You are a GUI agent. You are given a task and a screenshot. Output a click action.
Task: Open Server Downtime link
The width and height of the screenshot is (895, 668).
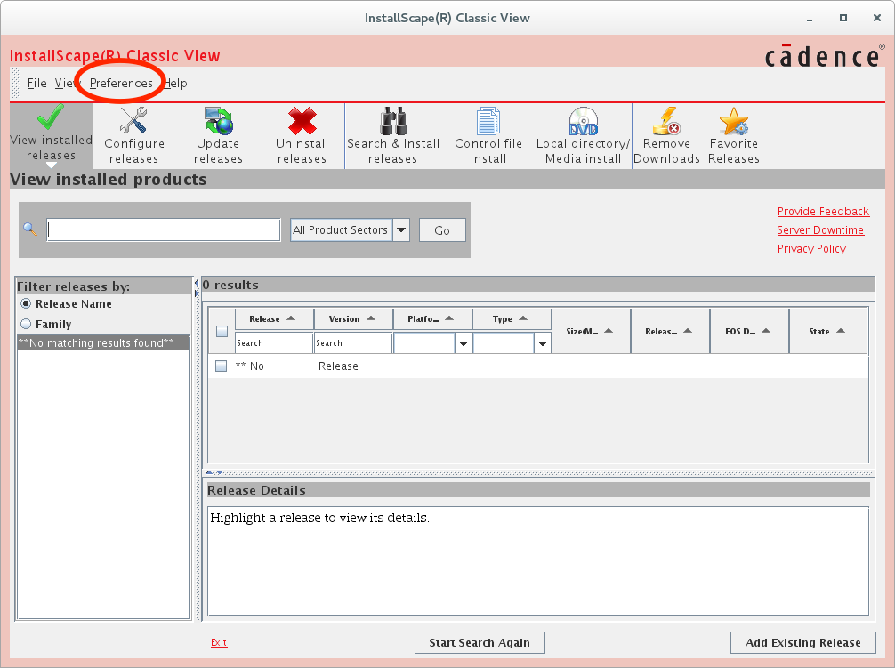click(x=820, y=229)
